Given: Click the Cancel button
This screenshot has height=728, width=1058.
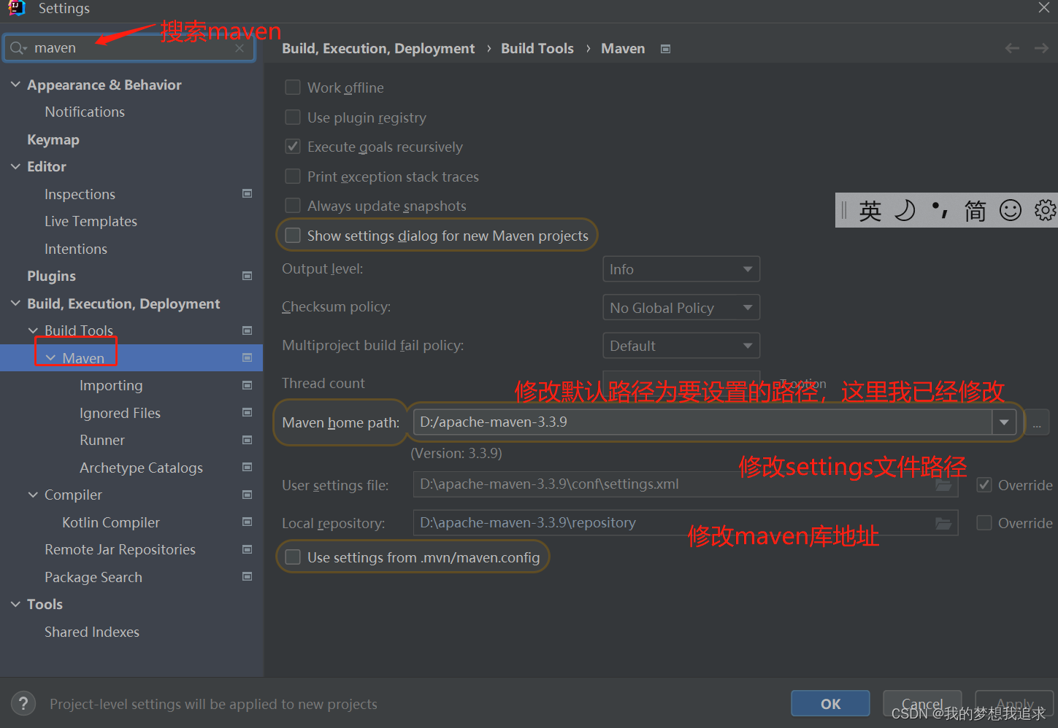Looking at the screenshot, I should 922,704.
